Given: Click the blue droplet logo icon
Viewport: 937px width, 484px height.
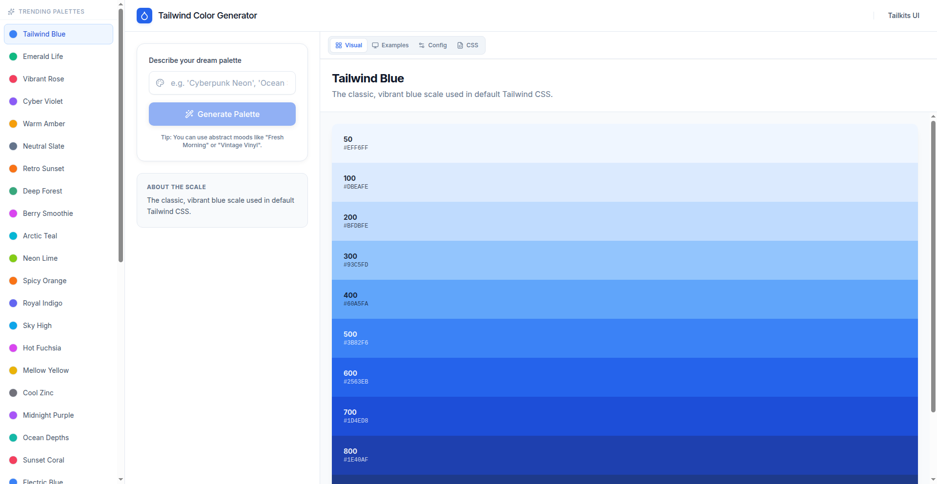Looking at the screenshot, I should 144,16.
